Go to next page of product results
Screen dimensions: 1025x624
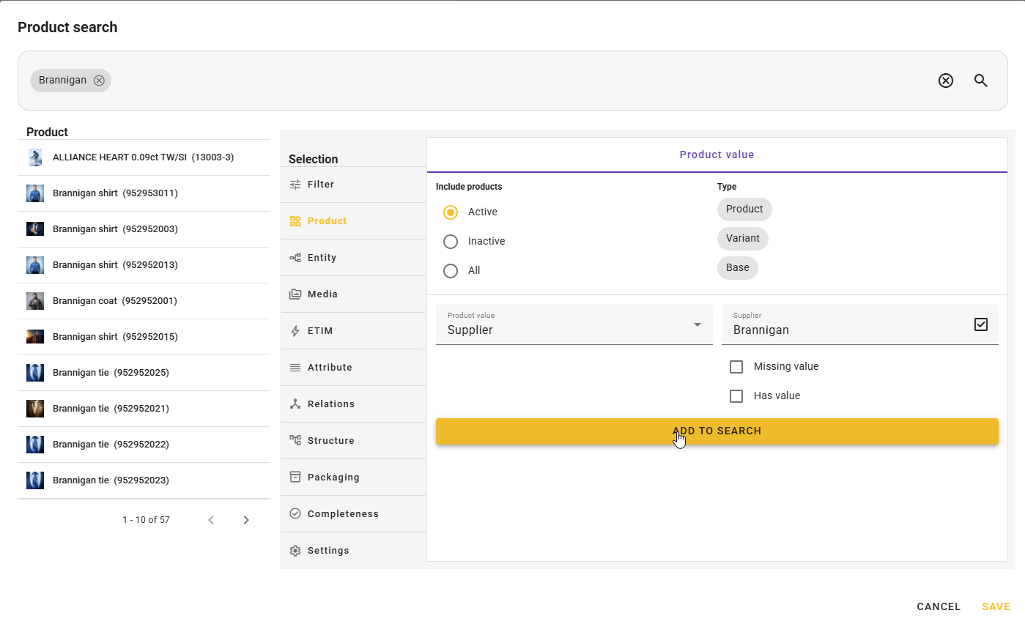point(246,520)
